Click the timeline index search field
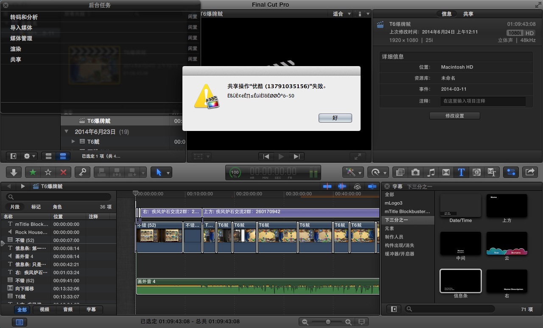543x328 pixels. (x=59, y=197)
